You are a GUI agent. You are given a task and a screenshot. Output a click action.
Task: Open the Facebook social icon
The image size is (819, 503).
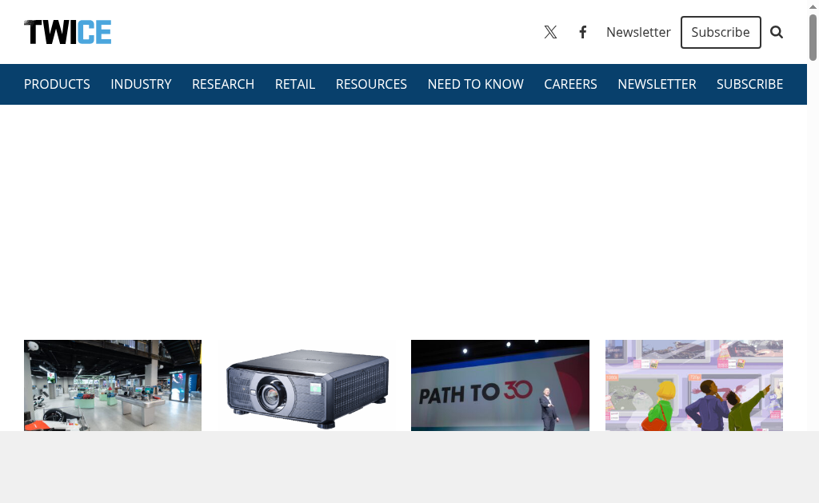pyautogui.click(x=583, y=32)
